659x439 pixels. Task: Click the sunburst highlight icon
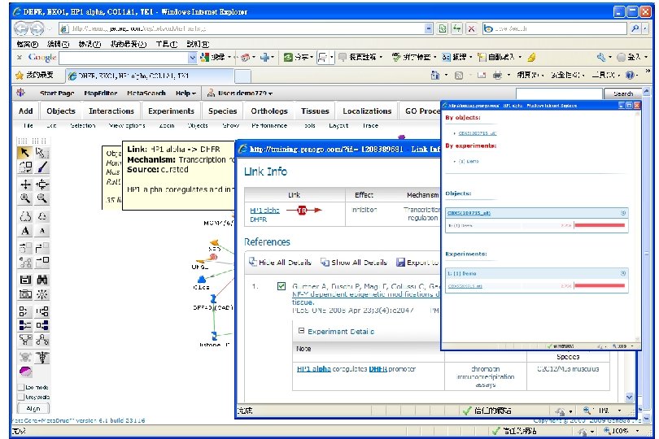click(x=42, y=294)
